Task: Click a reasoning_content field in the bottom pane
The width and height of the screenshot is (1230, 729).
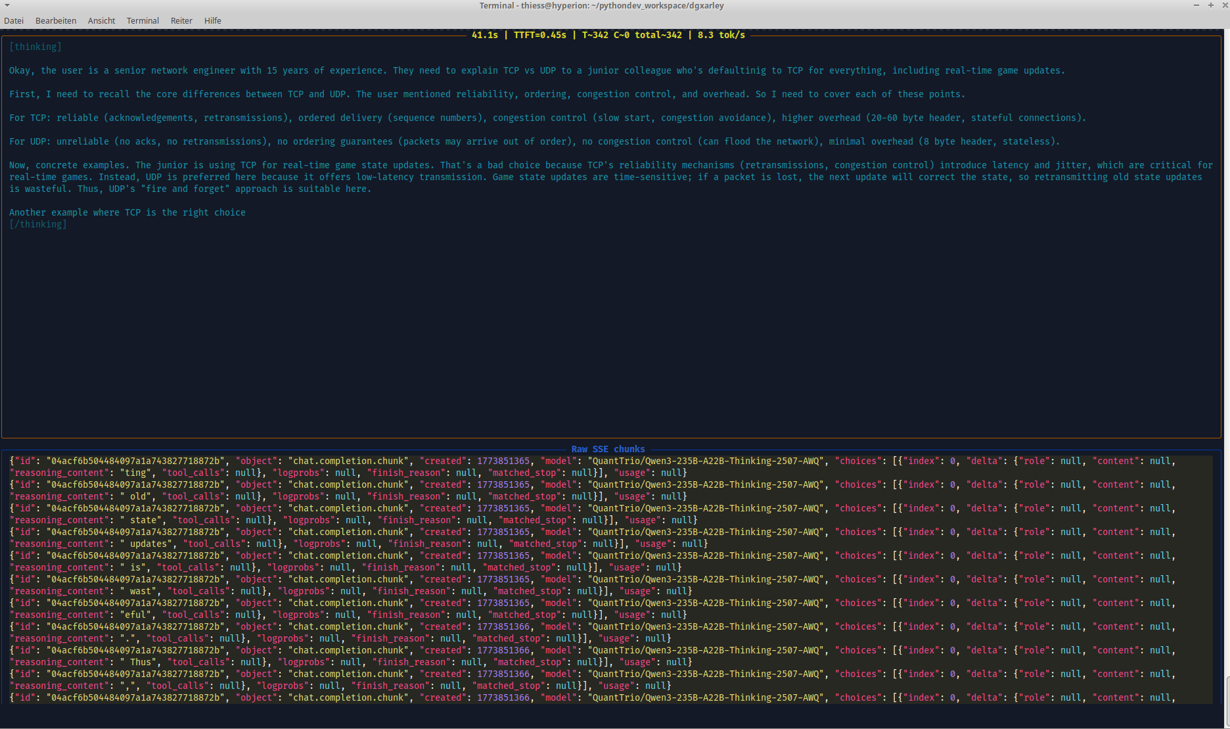Action: click(58, 472)
